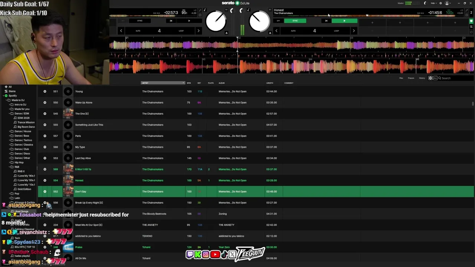The height and width of the screenshot is (267, 475).
Task: Play the left deck
Action: click(189, 21)
